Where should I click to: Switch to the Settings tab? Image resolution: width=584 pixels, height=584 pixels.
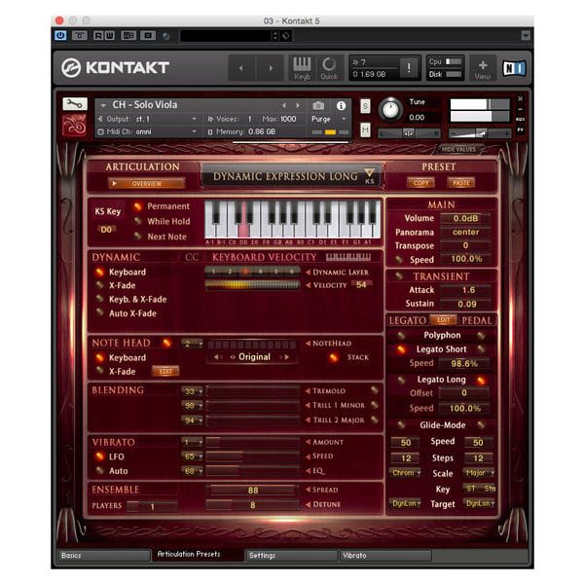[x=291, y=556]
